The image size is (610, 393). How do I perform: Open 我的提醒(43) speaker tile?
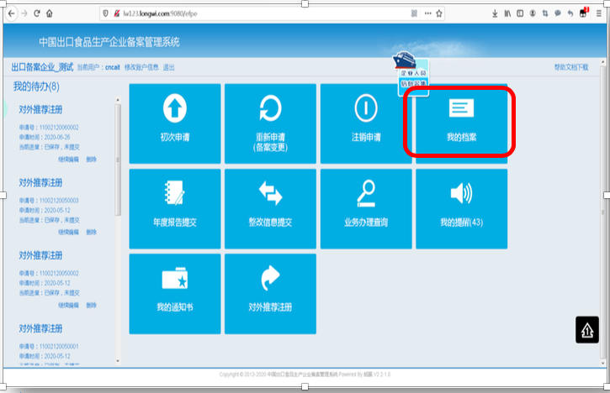(x=461, y=208)
